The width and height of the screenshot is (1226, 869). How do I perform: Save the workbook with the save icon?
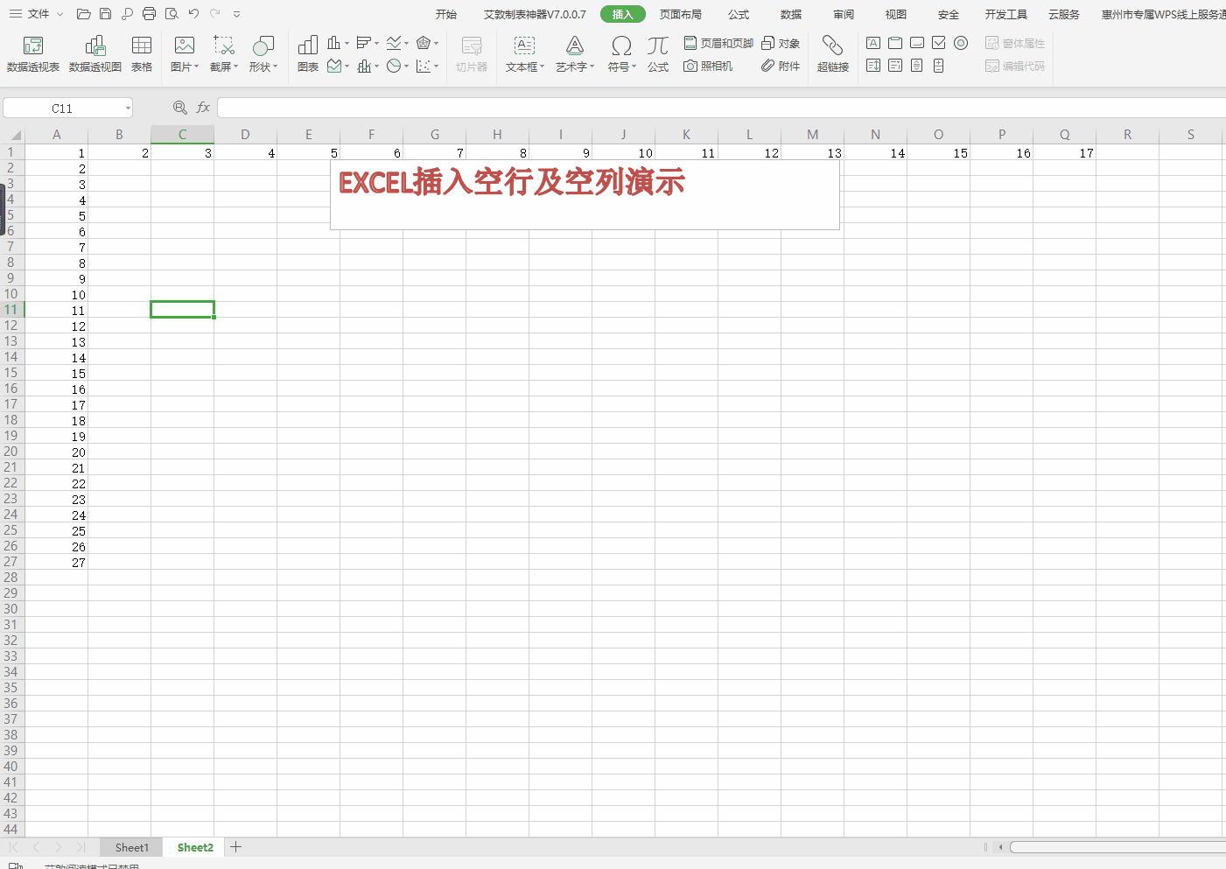[106, 14]
